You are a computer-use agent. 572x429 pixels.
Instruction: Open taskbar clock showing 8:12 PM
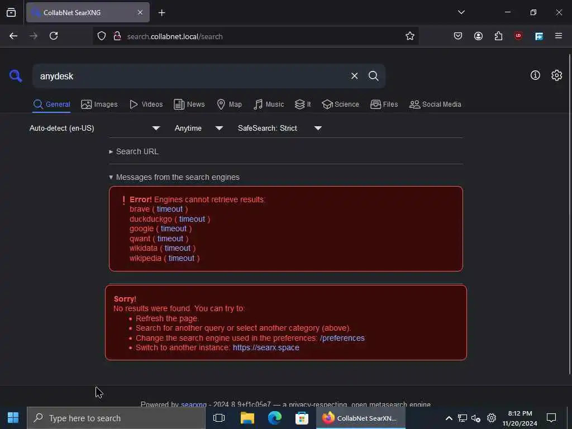tap(520, 418)
